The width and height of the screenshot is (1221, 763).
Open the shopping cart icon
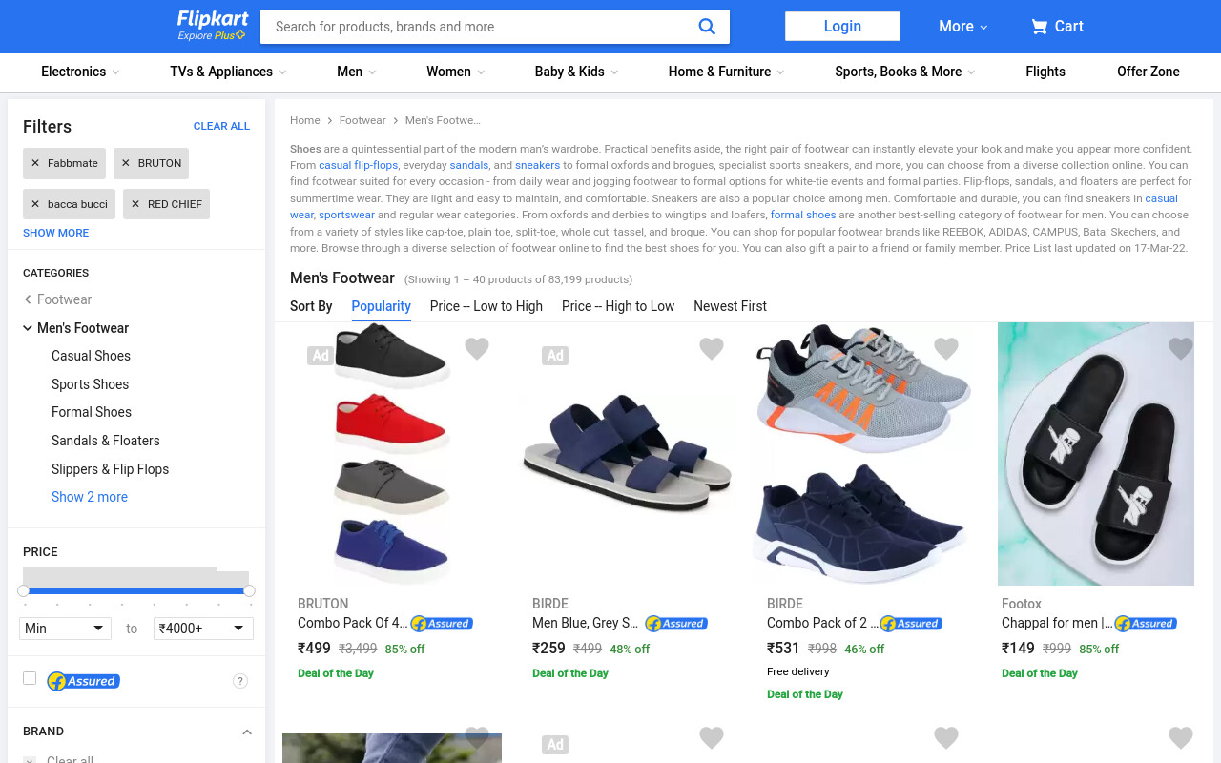pos(1039,27)
